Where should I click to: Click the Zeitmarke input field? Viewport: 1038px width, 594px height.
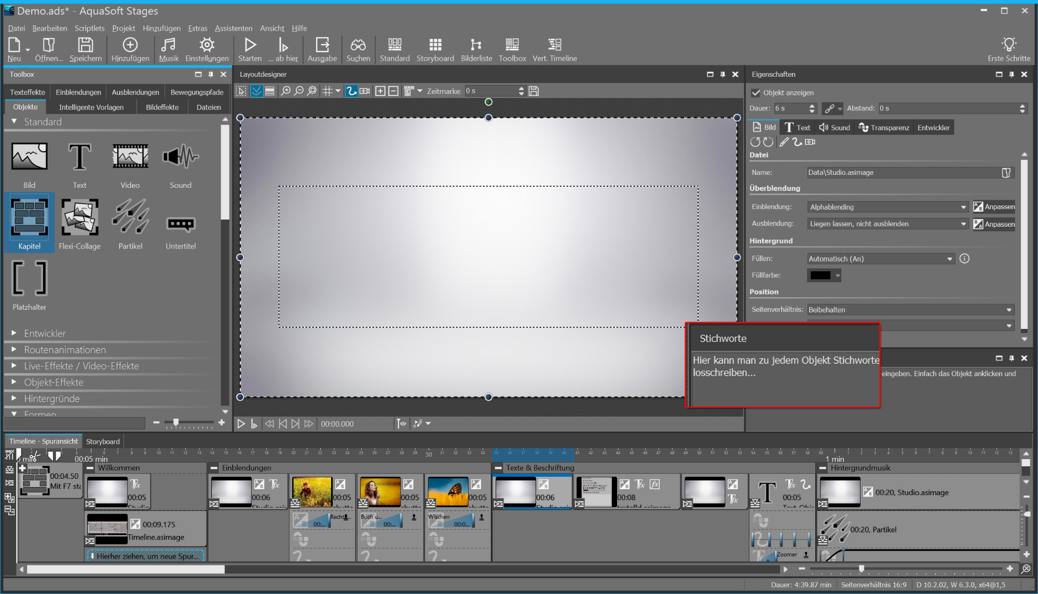[490, 91]
